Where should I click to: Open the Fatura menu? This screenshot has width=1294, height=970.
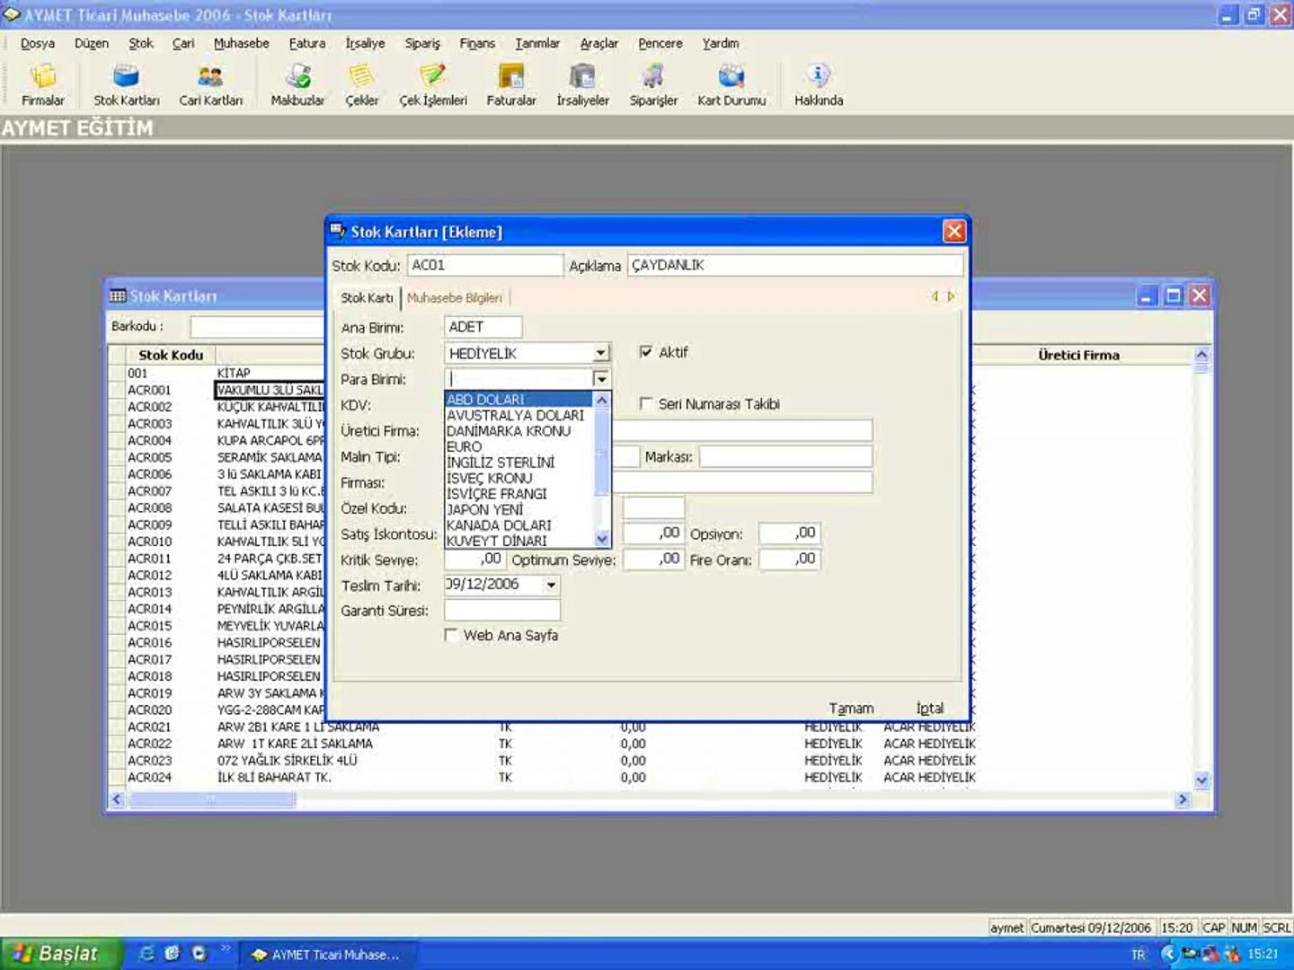306,43
